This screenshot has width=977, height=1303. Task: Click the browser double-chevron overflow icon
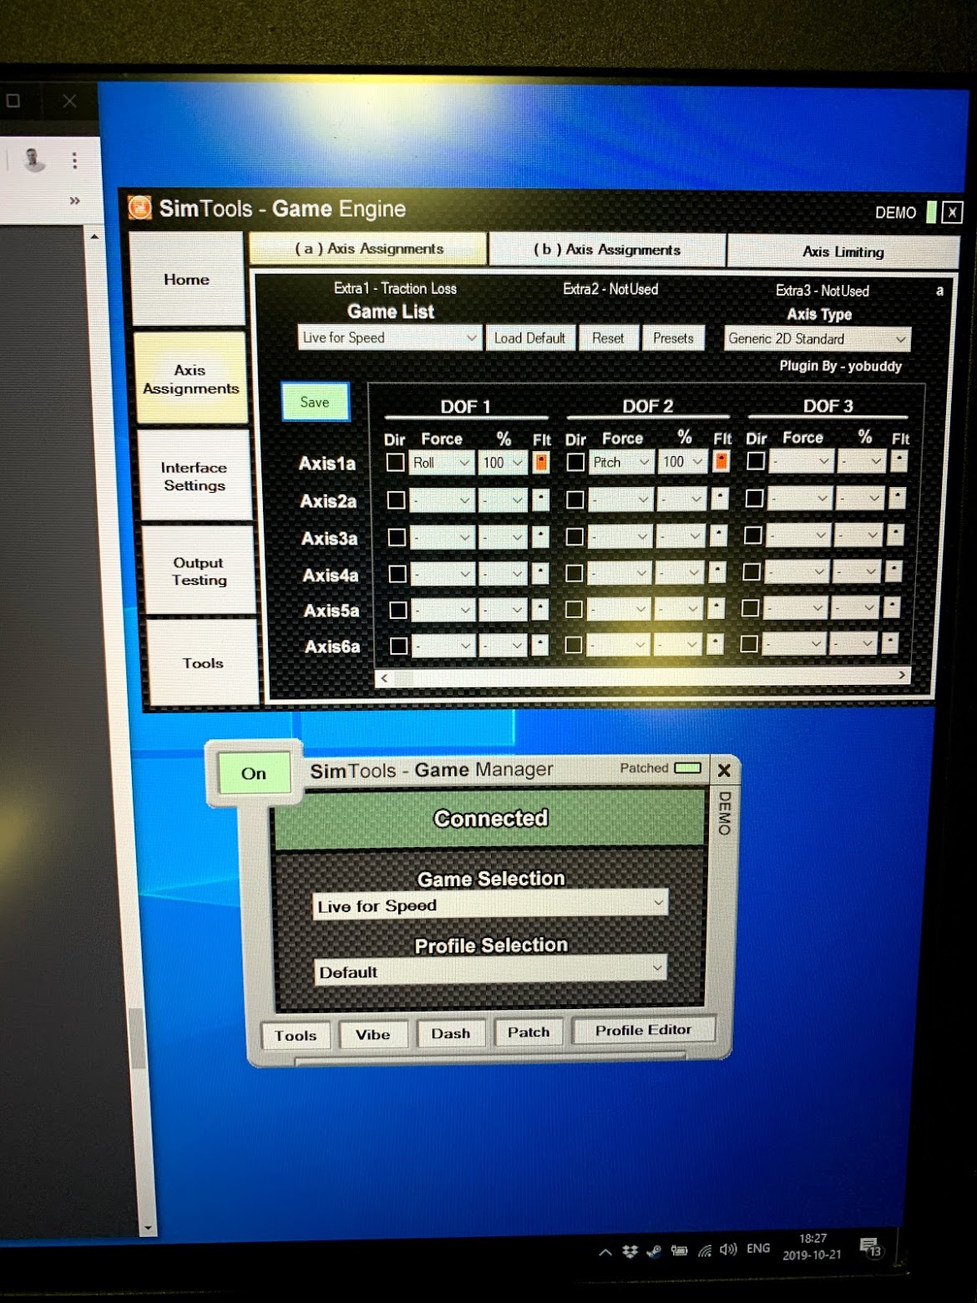coord(75,200)
